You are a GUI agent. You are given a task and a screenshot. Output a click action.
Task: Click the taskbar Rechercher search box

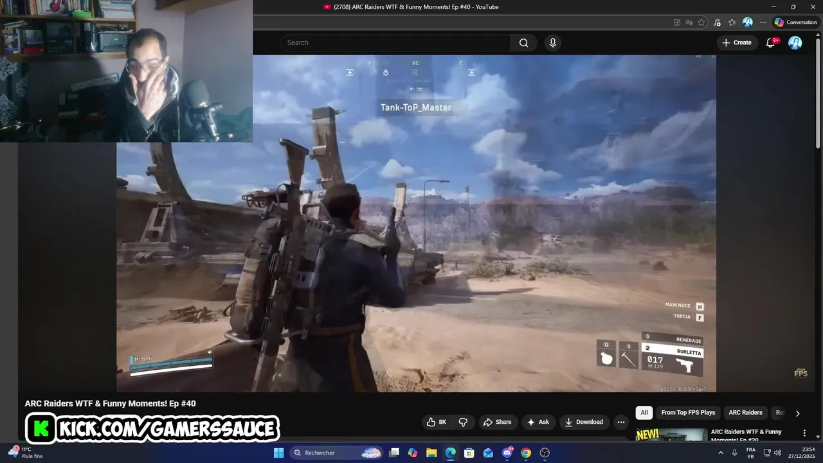338,453
